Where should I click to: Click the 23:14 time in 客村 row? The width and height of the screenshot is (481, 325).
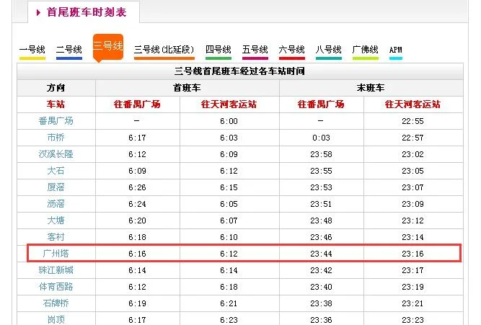click(x=413, y=237)
